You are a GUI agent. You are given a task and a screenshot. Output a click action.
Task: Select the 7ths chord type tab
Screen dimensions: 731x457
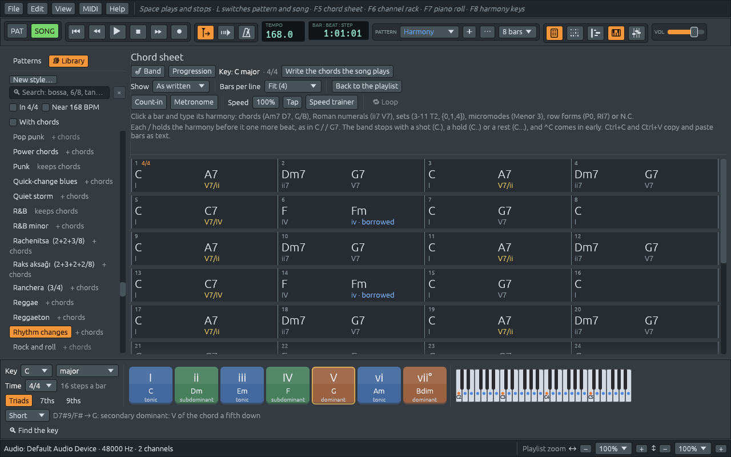point(47,401)
